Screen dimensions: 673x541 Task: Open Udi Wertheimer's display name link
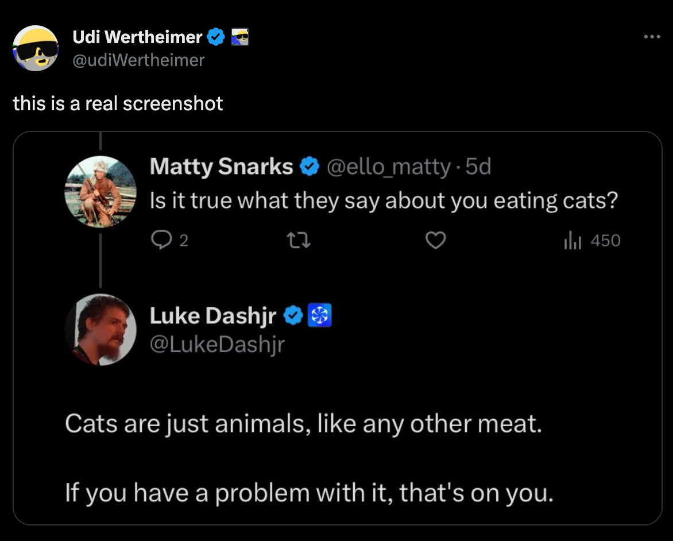pos(137,38)
